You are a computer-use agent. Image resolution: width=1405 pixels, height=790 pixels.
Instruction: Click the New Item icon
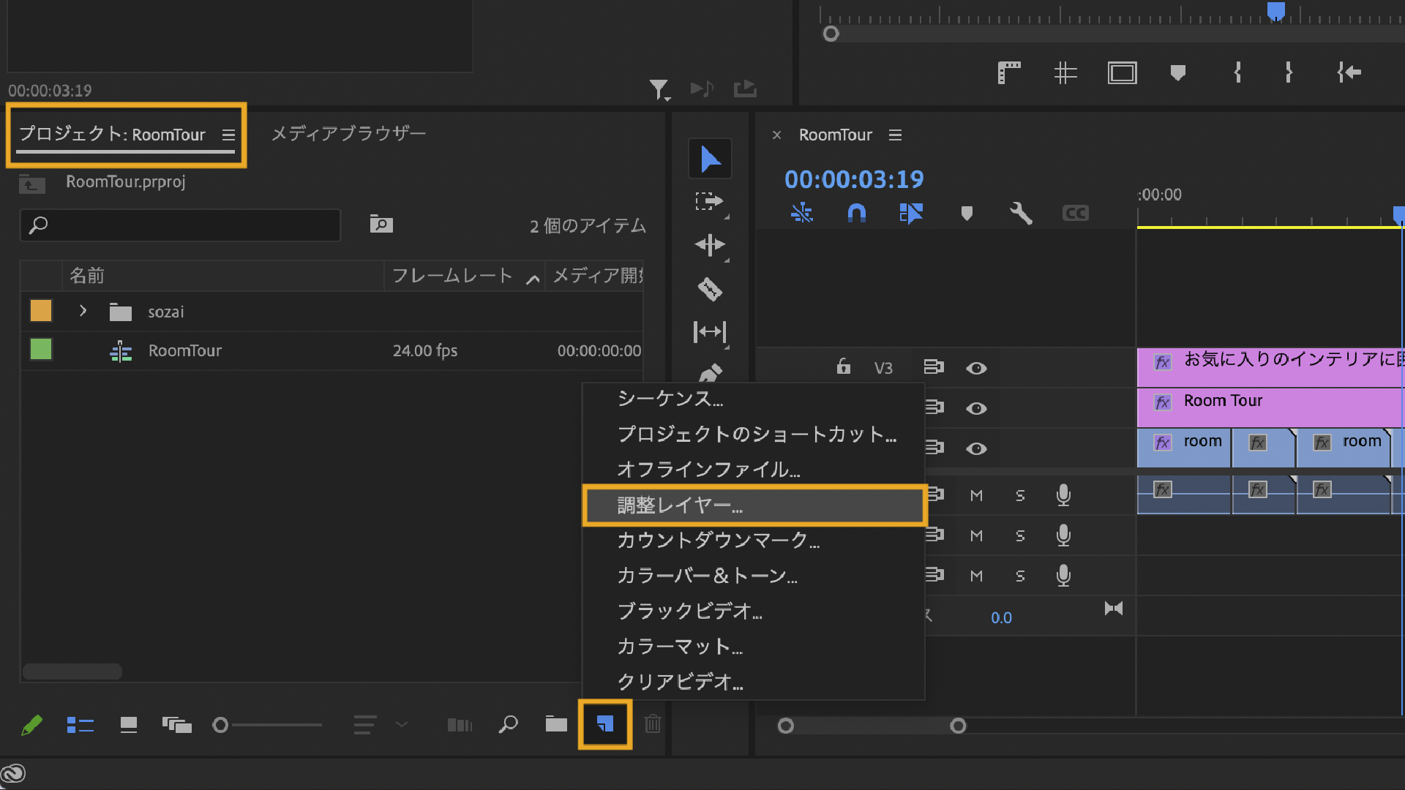(x=604, y=724)
